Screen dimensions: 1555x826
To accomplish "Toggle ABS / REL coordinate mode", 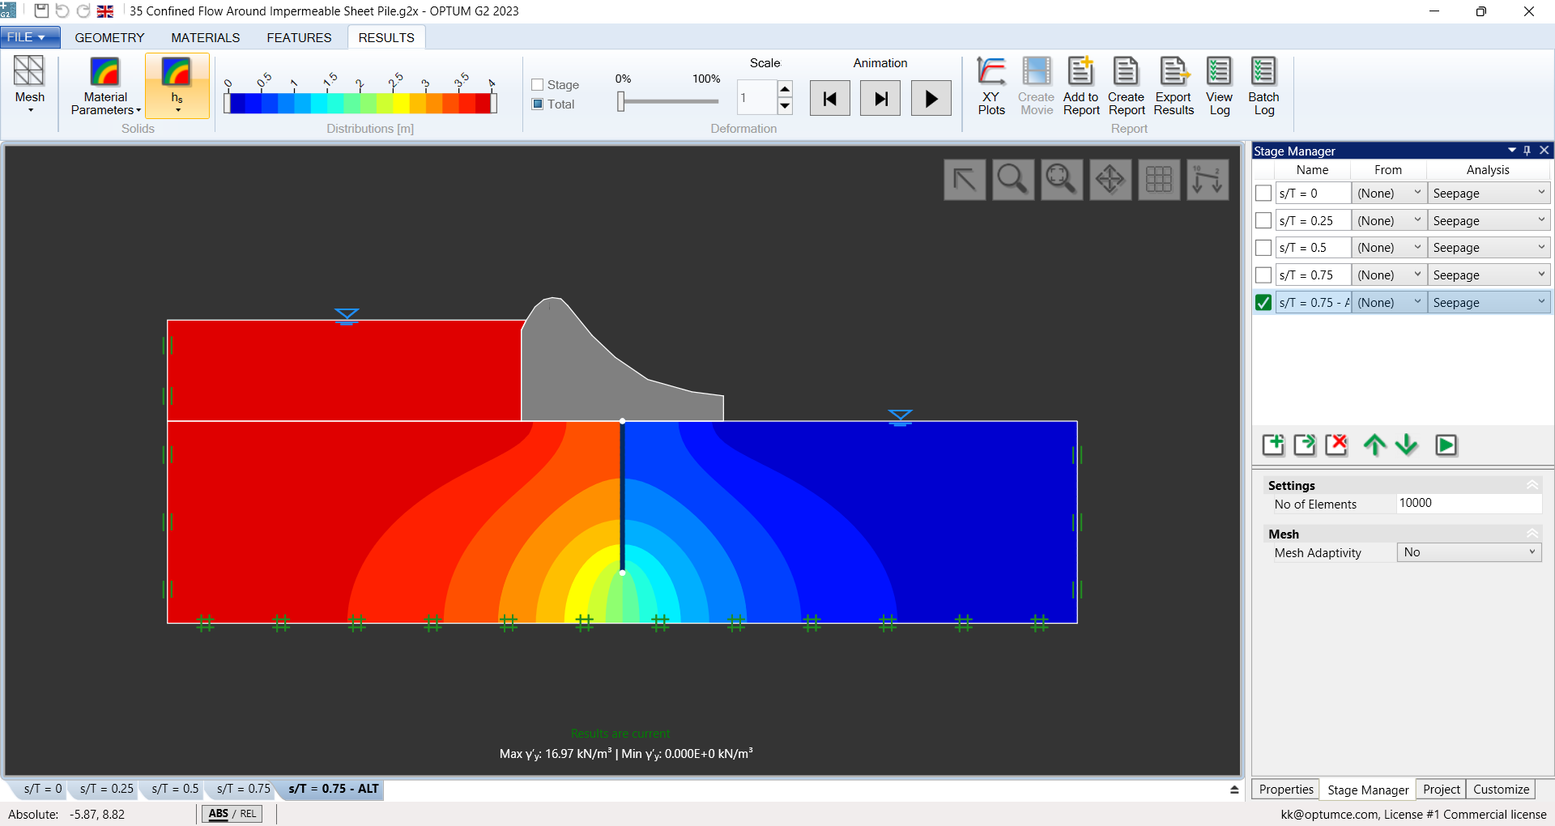I will (232, 814).
